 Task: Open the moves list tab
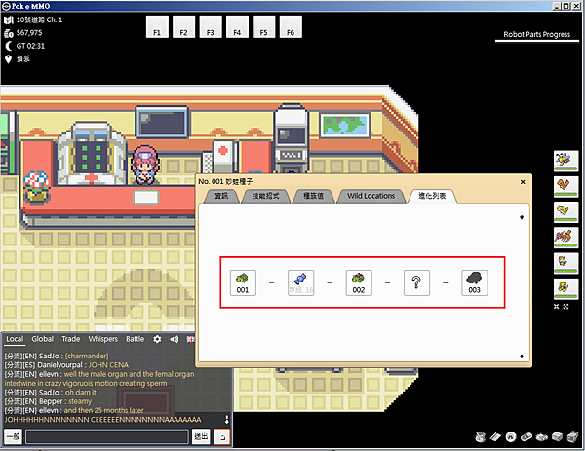265,196
